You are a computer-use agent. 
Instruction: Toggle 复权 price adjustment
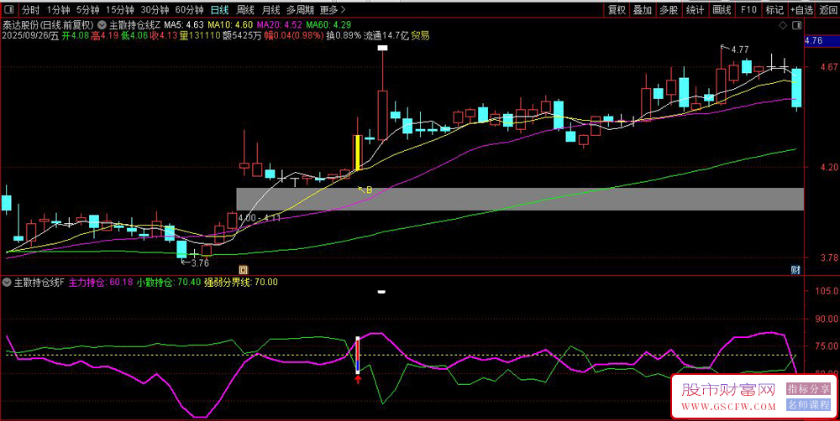pyautogui.click(x=617, y=10)
